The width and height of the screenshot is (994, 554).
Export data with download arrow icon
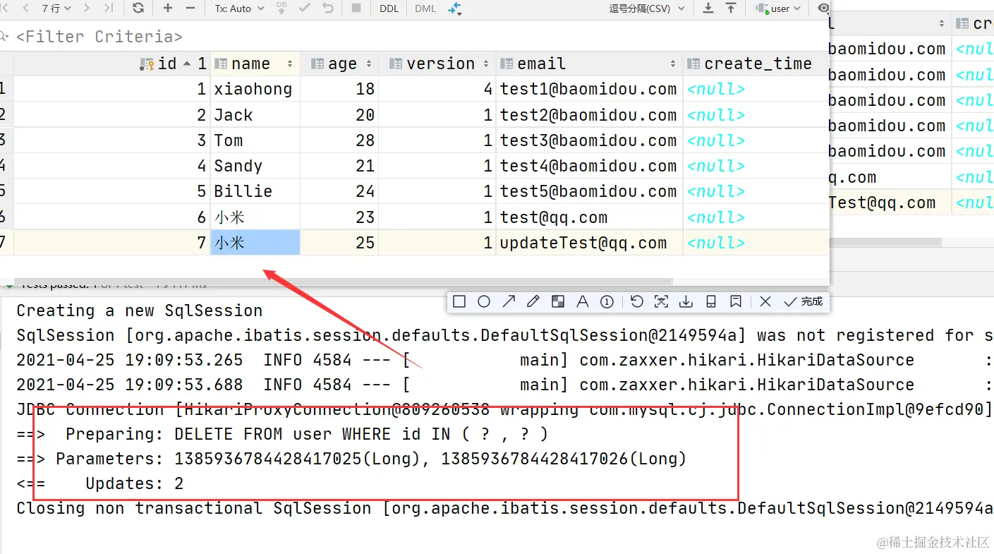(708, 8)
